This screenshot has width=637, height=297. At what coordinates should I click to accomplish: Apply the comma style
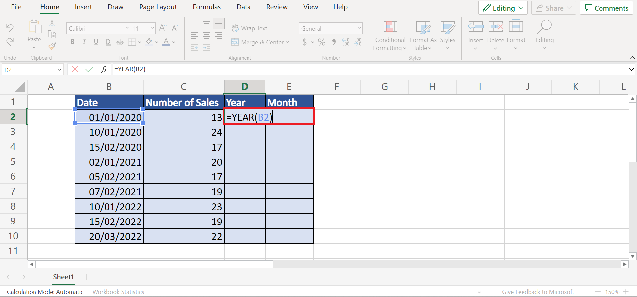(334, 42)
